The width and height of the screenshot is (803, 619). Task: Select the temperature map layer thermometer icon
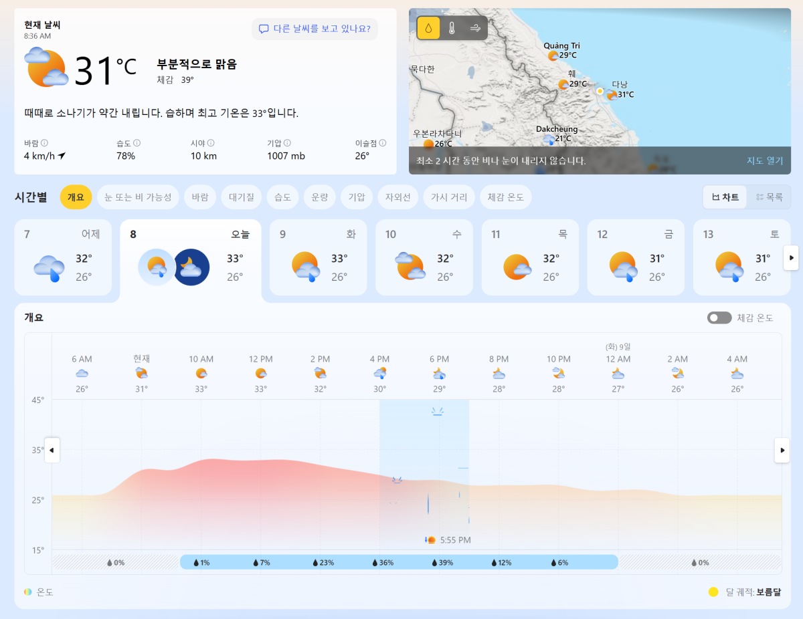pyautogui.click(x=452, y=28)
